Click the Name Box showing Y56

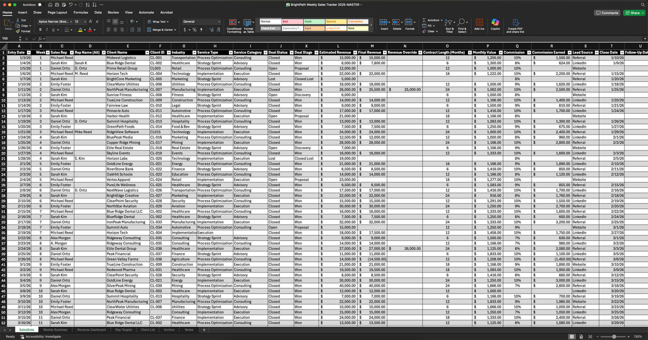click(9, 39)
